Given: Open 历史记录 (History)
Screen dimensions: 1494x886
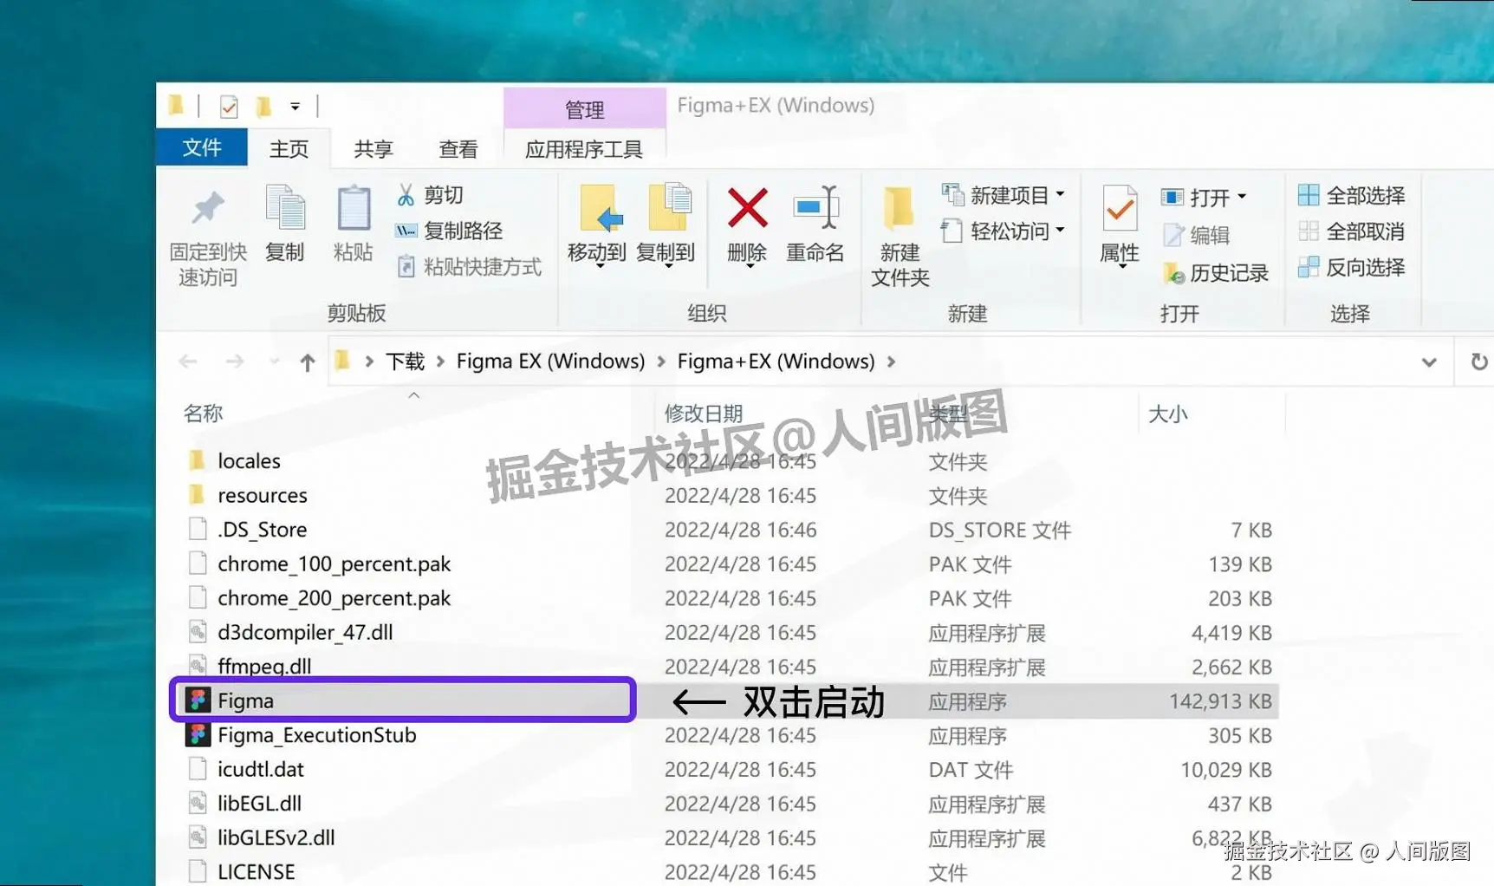Looking at the screenshot, I should [x=1215, y=273].
